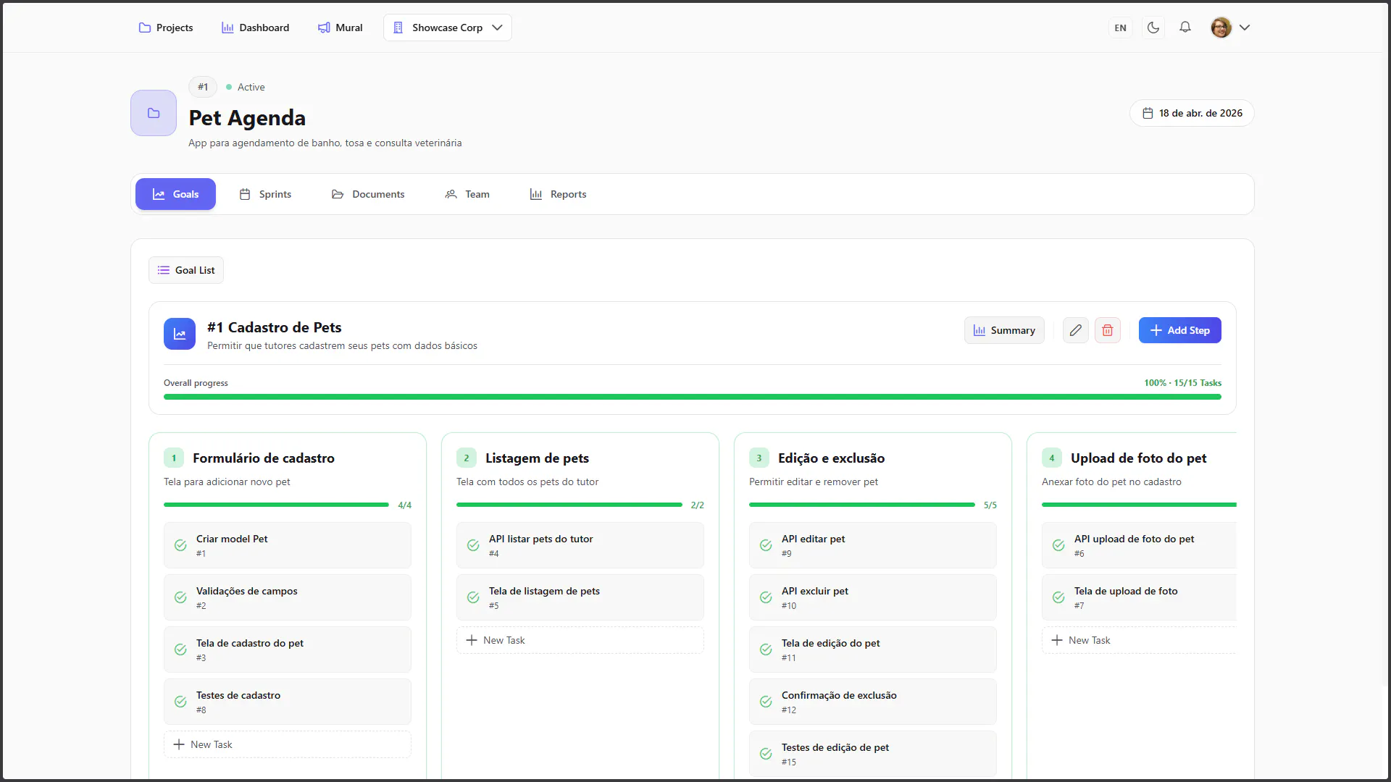Toggle check on Tela de cadastro do pet

click(x=180, y=649)
